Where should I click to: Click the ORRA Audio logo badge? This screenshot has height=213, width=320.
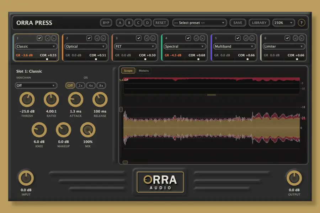point(160,182)
